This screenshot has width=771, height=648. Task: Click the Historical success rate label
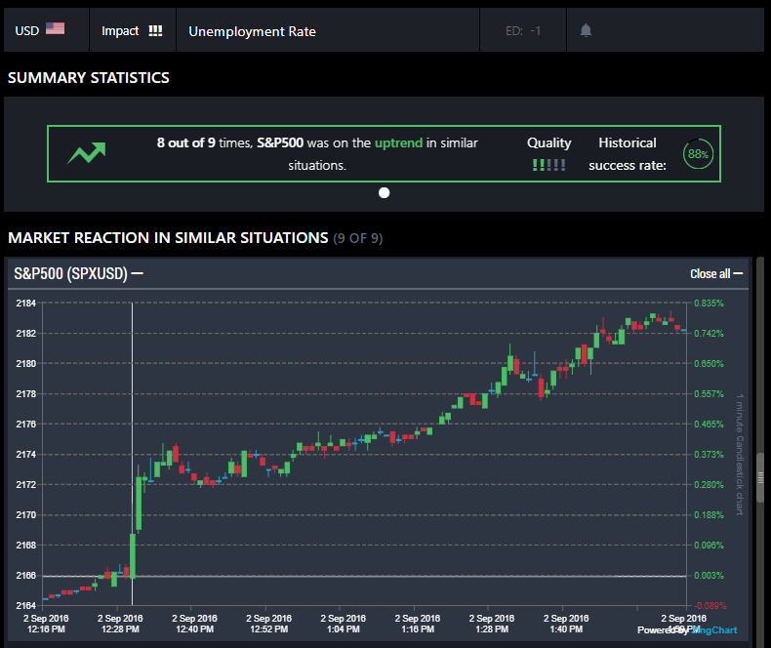[x=628, y=154]
